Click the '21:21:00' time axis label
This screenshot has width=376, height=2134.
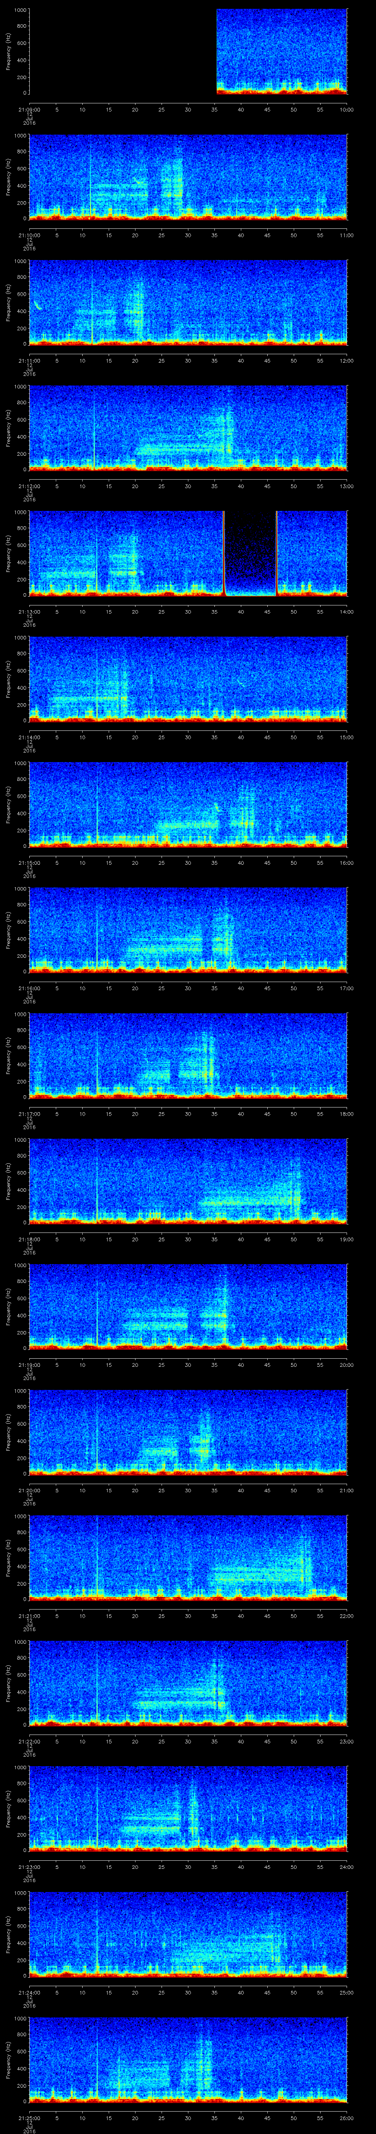coord(29,1615)
